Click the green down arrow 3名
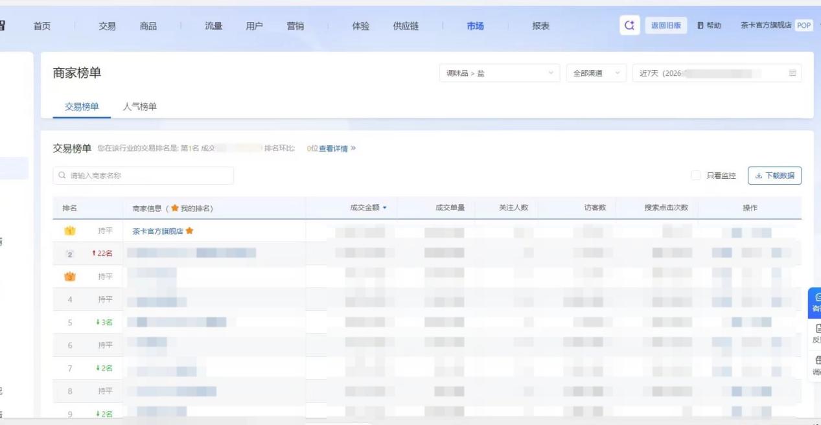This screenshot has height=425, width=821. click(x=97, y=323)
